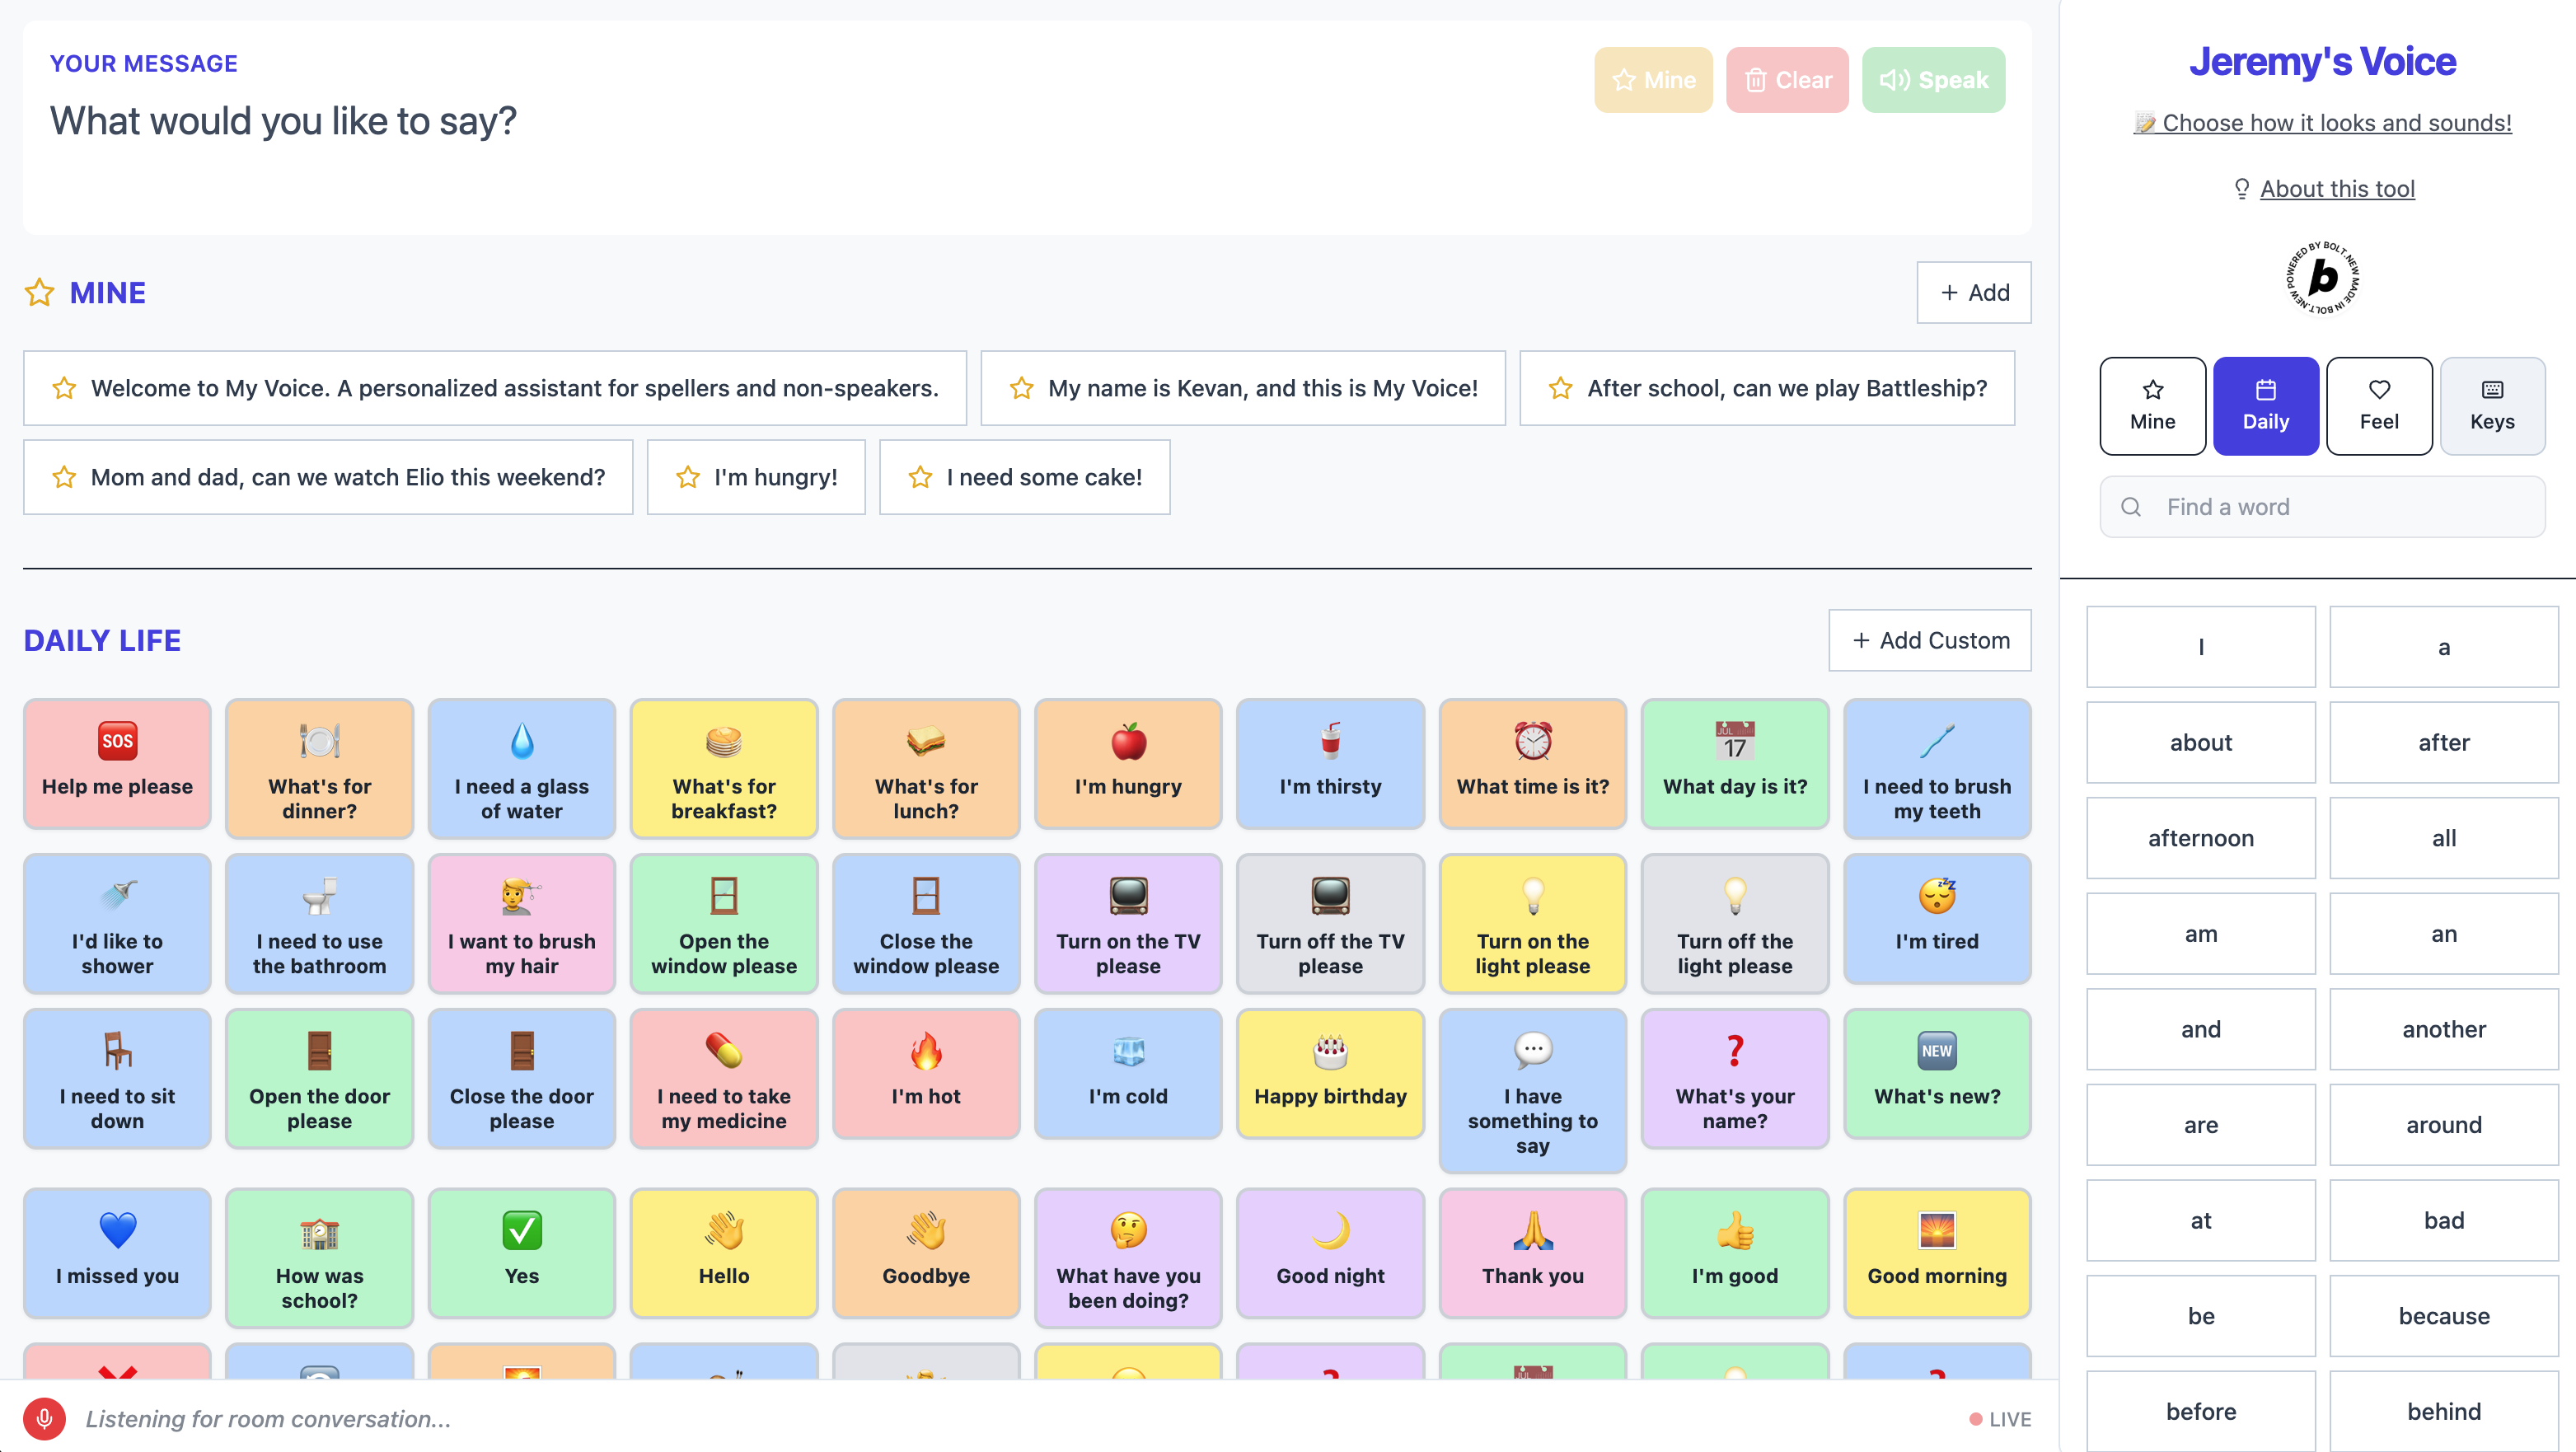Click the Find a word search field

click(x=2322, y=507)
